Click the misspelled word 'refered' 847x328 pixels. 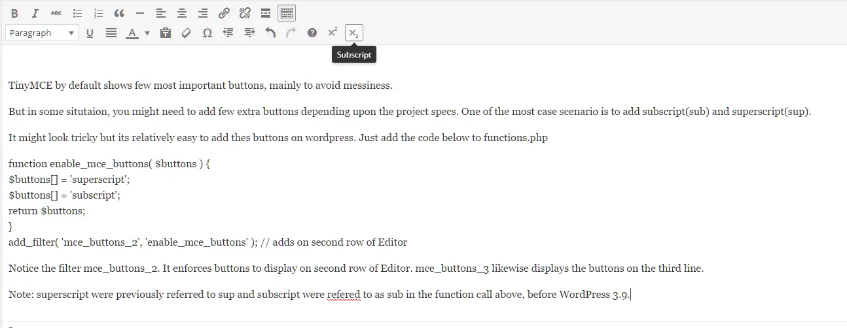pos(344,295)
